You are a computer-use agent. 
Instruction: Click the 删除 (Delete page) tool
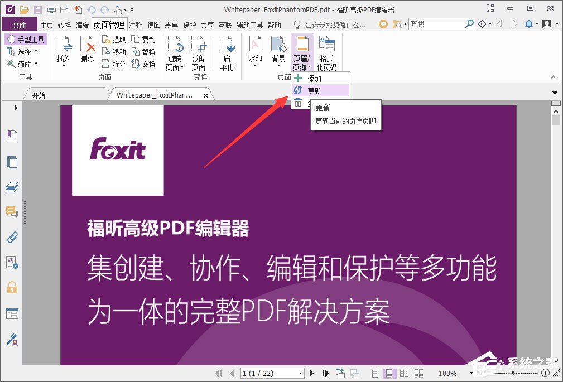click(87, 50)
